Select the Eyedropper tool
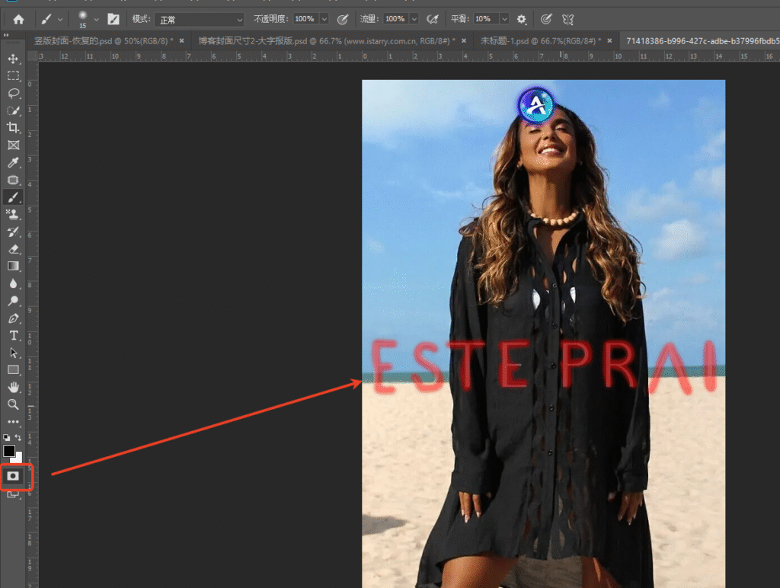The image size is (780, 588). click(13, 162)
